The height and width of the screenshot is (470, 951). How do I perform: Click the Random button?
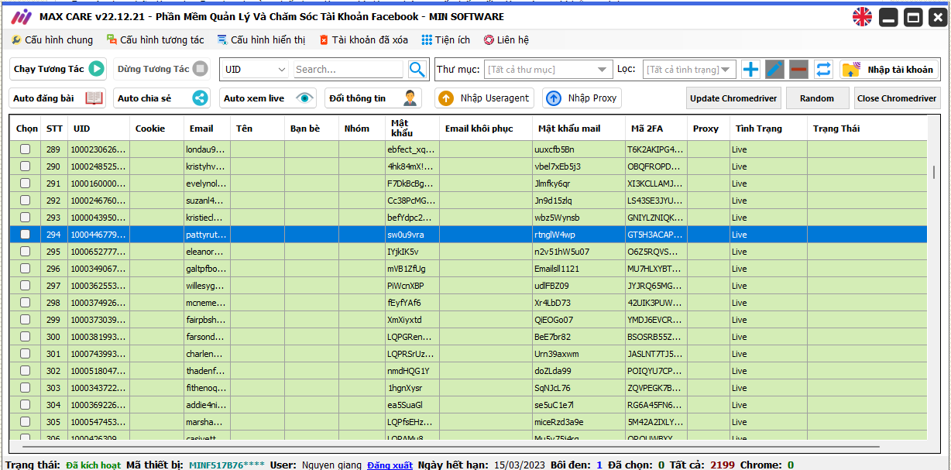pyautogui.click(x=817, y=98)
